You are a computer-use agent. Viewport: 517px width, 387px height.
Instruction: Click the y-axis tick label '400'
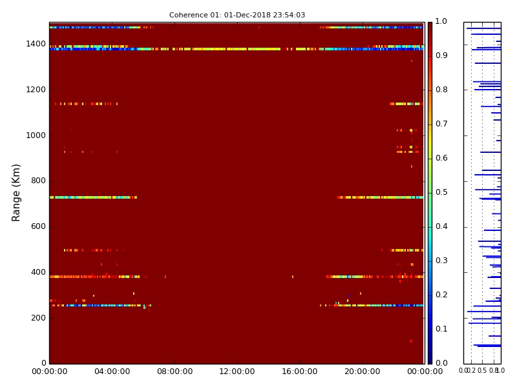coord(38,272)
